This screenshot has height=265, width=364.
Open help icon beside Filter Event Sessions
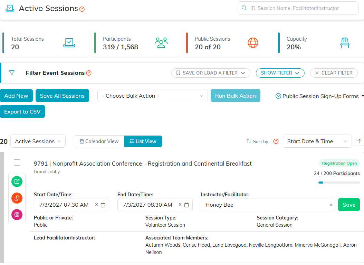[x=89, y=73]
